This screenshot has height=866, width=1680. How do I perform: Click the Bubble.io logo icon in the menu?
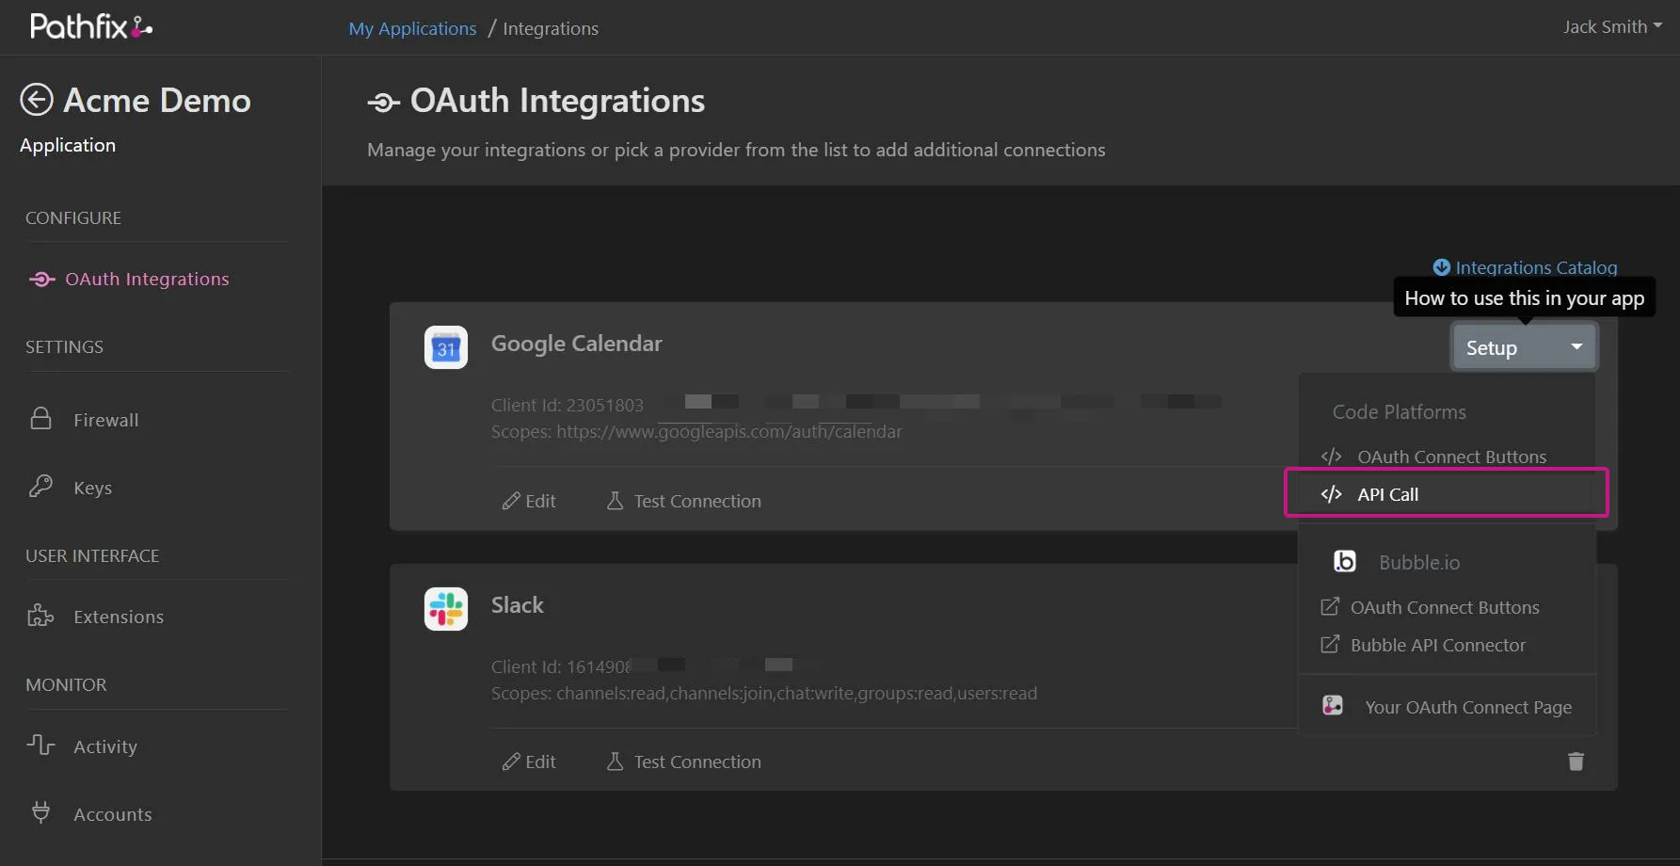pyautogui.click(x=1345, y=562)
